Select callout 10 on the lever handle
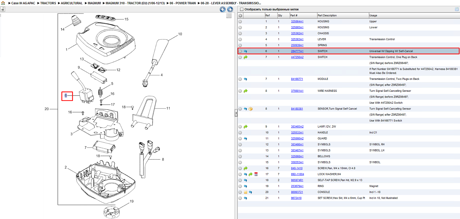 point(180,34)
